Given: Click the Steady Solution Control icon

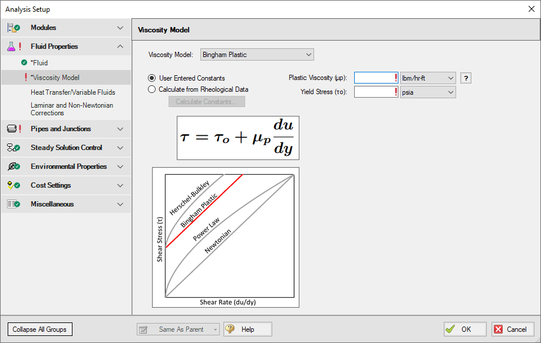Looking at the screenshot, I should coord(12,148).
